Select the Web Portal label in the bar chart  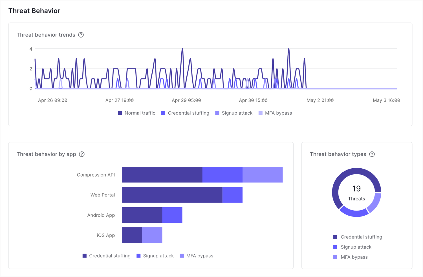pos(102,195)
